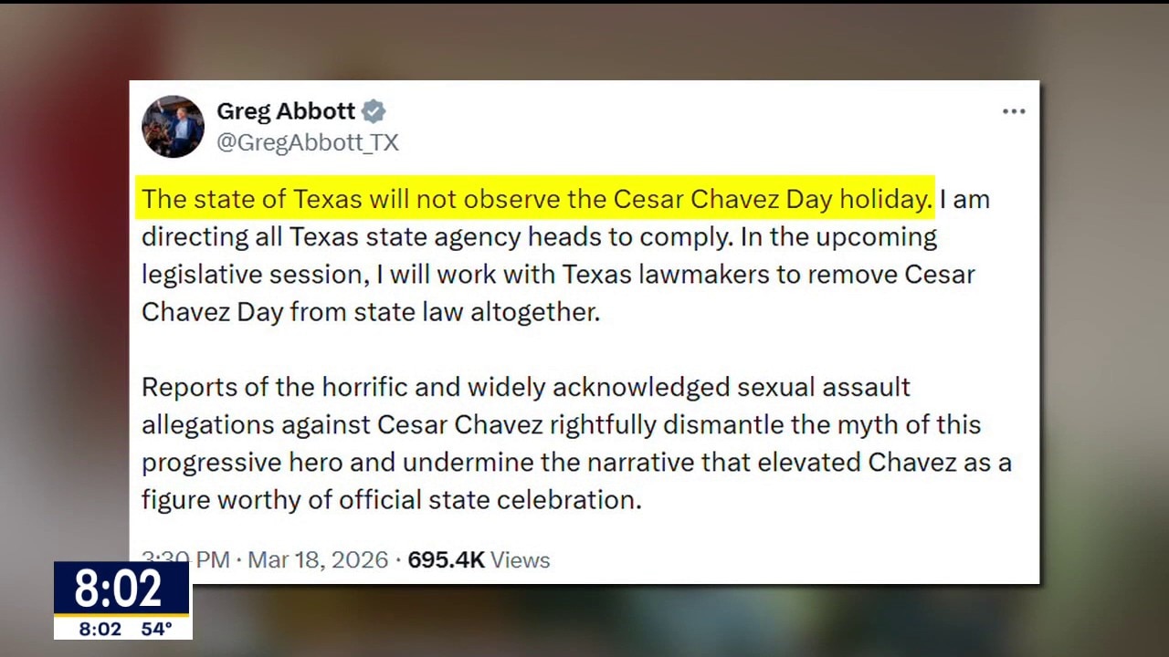Viewport: 1169px width, 657px height.
Task: Click the 3:30 PM timestamp
Action: tap(185, 559)
